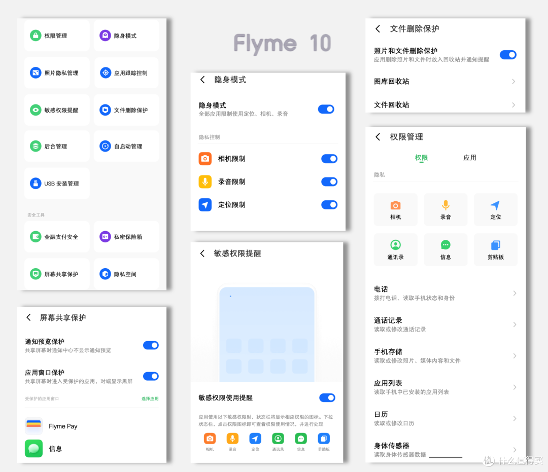Toggle 隐身模式 main switch

tap(326, 110)
